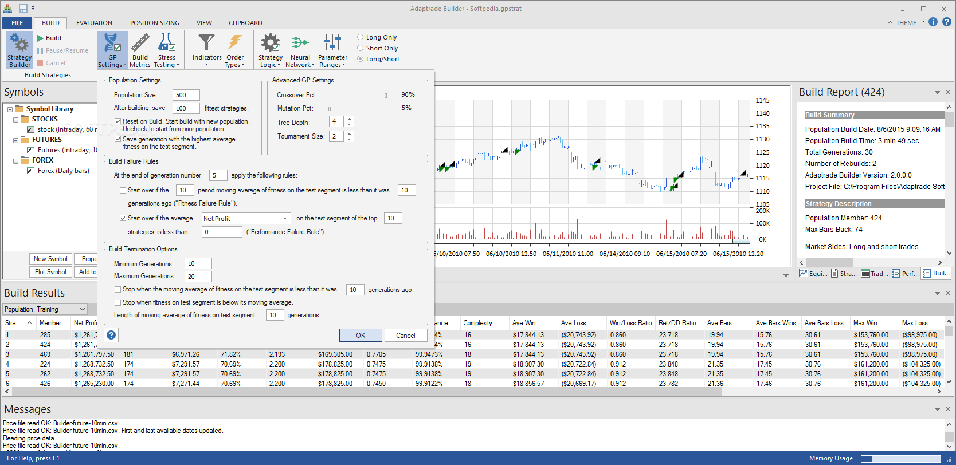Increase Tree Depth stepper value

coord(350,119)
